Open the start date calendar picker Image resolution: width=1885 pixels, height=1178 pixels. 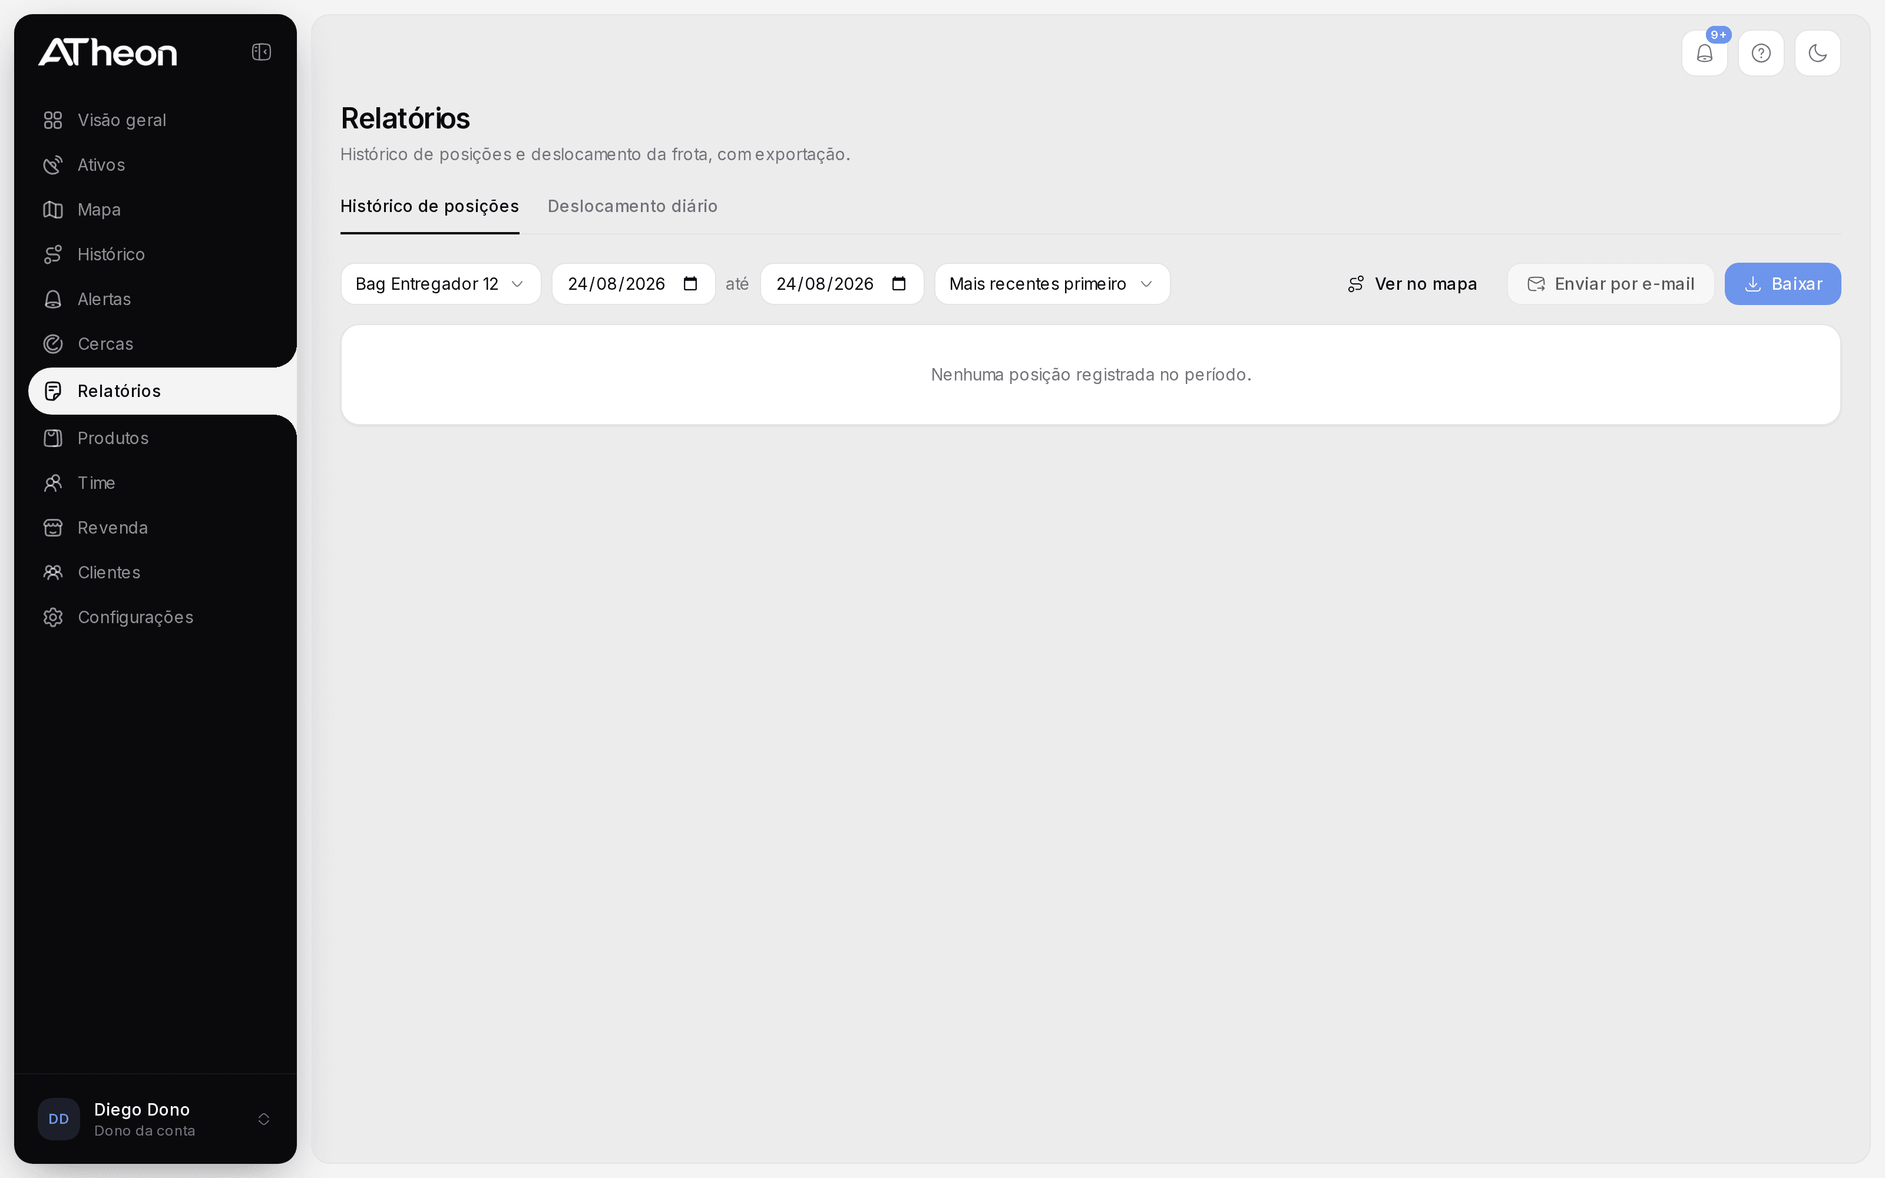point(690,283)
